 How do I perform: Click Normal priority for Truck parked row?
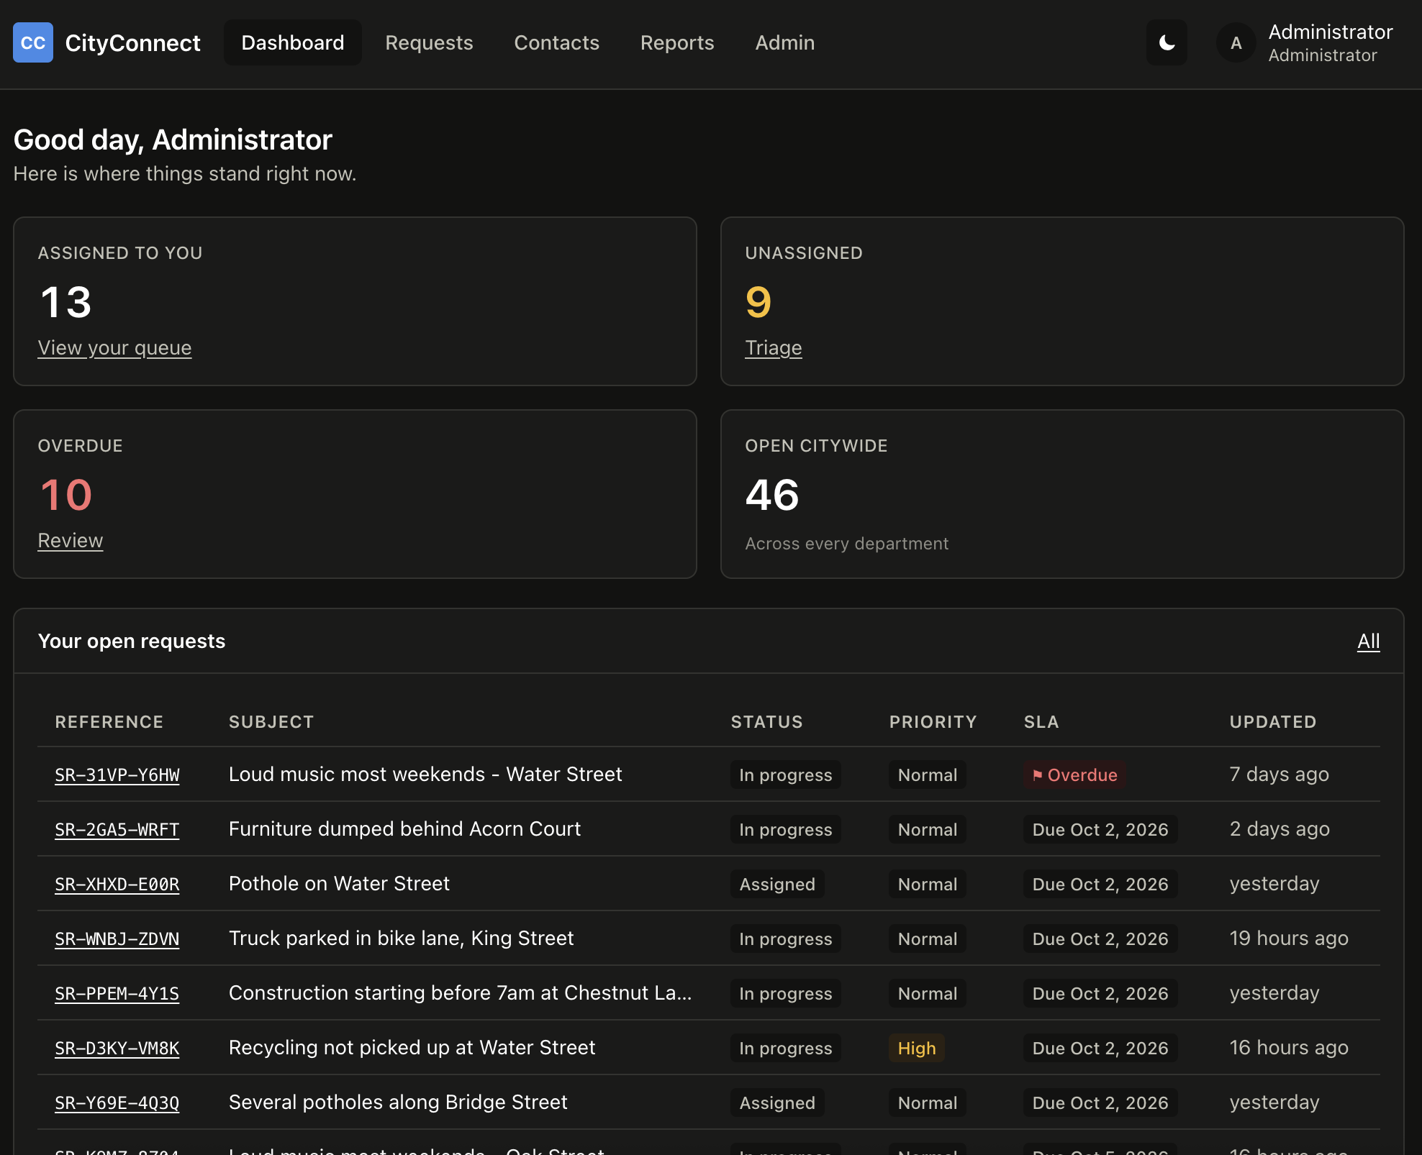coord(927,939)
